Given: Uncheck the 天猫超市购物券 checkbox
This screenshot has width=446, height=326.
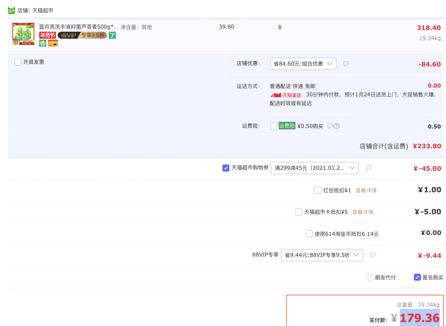Looking at the screenshot, I should click(x=226, y=168).
